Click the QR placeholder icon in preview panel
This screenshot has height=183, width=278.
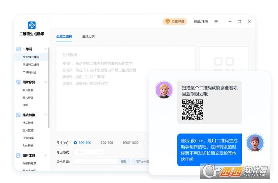[x=224, y=64]
